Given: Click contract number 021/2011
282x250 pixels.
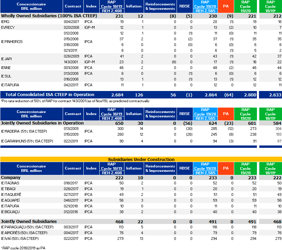Looking at the screenshot, I should click(70, 50).
